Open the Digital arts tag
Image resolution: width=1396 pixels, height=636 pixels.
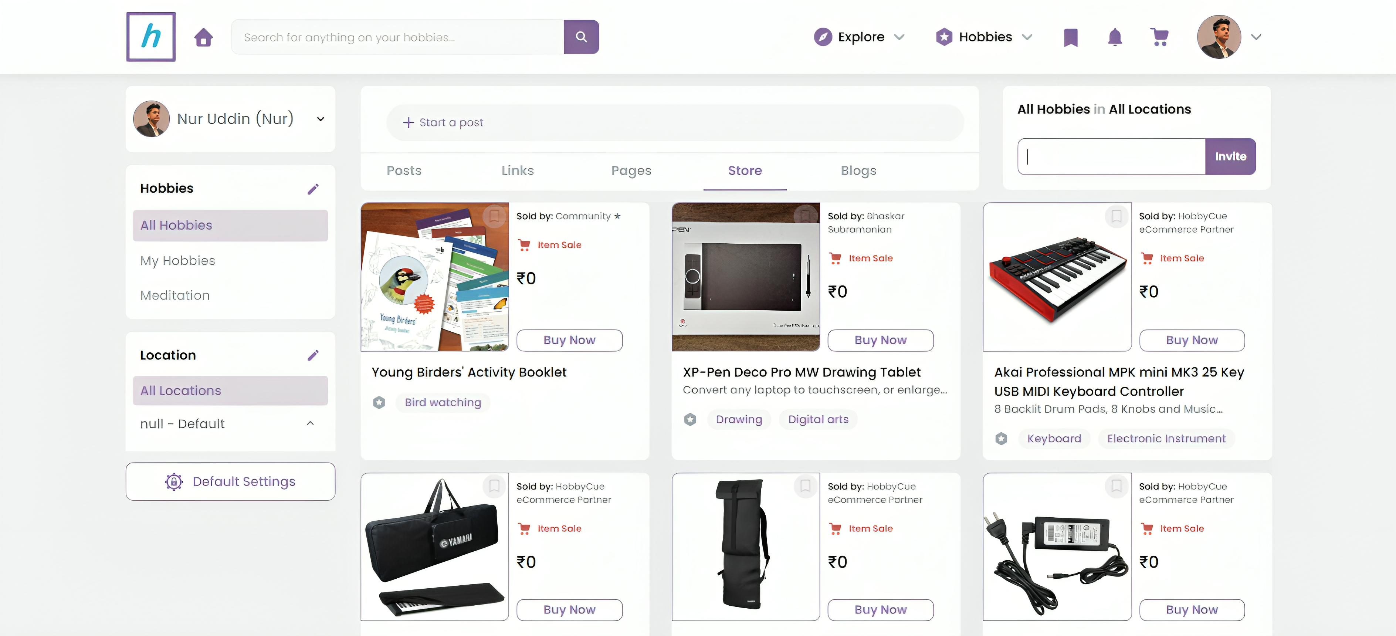pyautogui.click(x=818, y=419)
